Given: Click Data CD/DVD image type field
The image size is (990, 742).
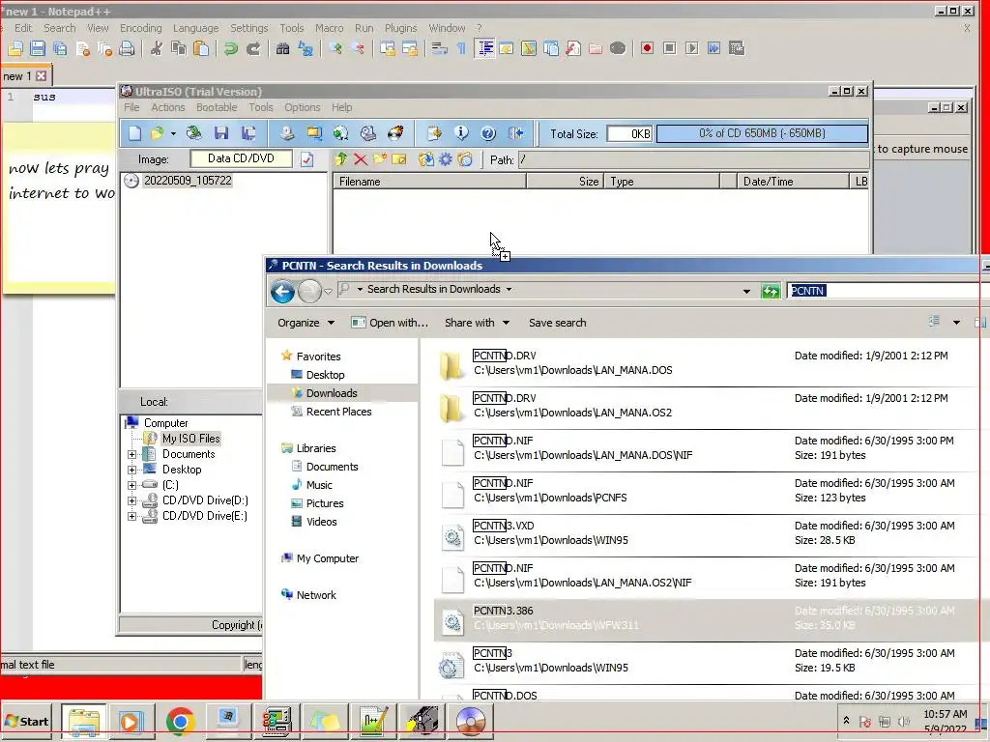Looking at the screenshot, I should [241, 158].
